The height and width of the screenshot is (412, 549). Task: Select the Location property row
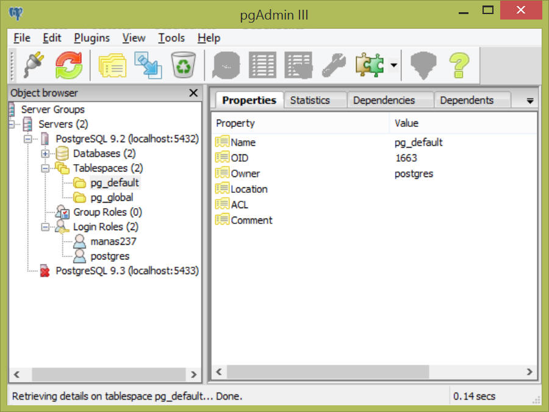(x=374, y=189)
